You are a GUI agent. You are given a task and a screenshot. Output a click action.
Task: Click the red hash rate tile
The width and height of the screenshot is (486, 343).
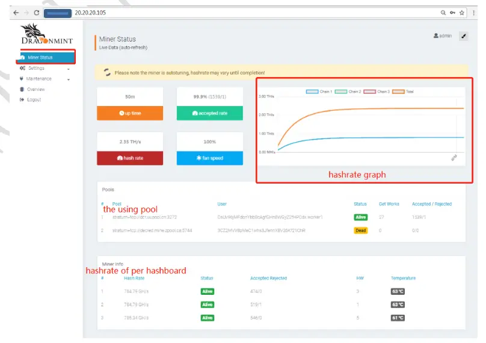[x=130, y=158]
